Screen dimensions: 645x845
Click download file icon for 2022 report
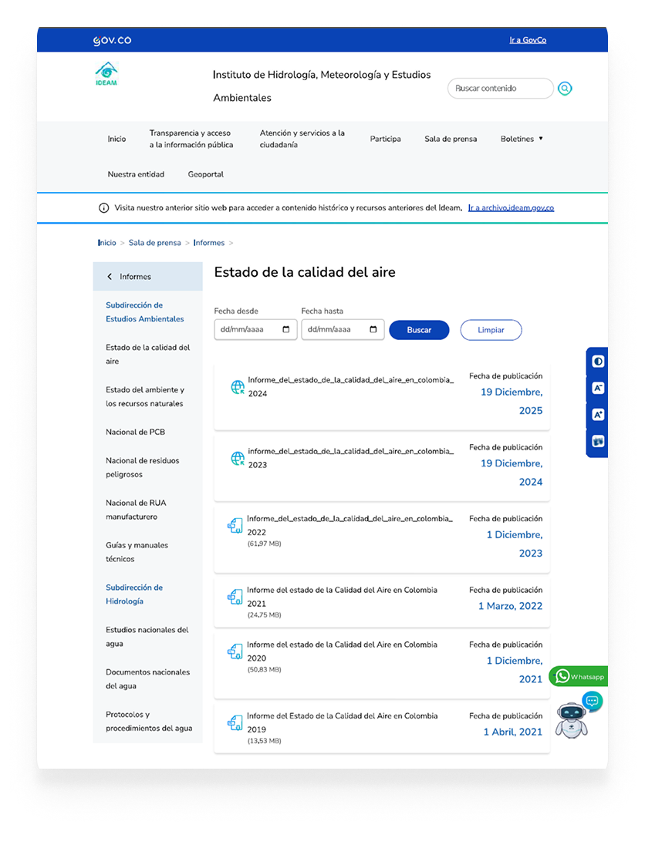click(235, 526)
